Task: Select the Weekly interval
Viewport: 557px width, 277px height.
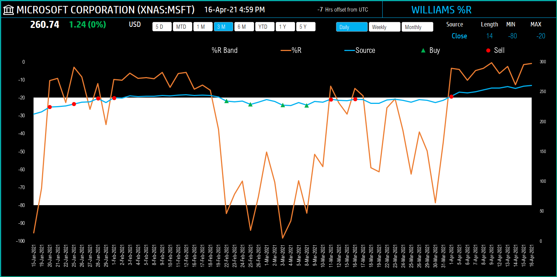Action: point(384,27)
